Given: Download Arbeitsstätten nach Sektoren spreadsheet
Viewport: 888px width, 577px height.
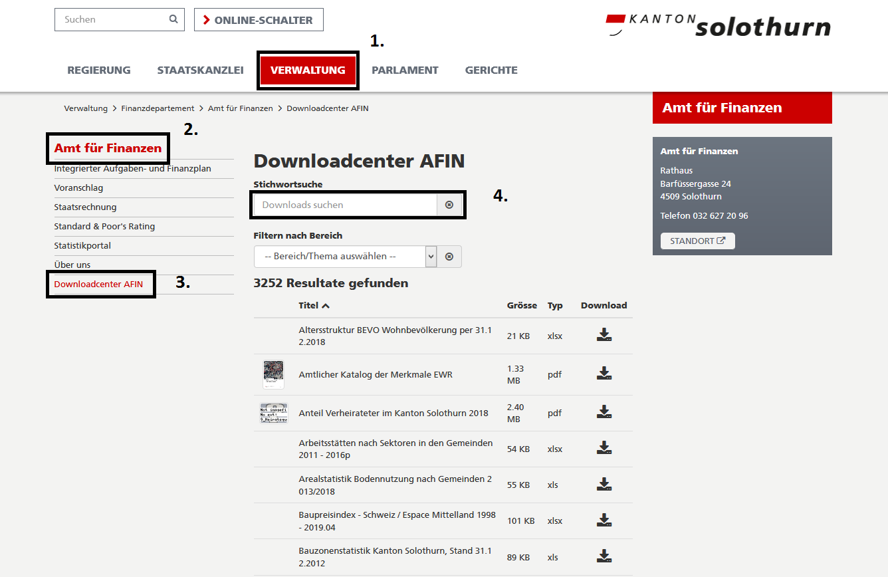Looking at the screenshot, I should pos(604,447).
